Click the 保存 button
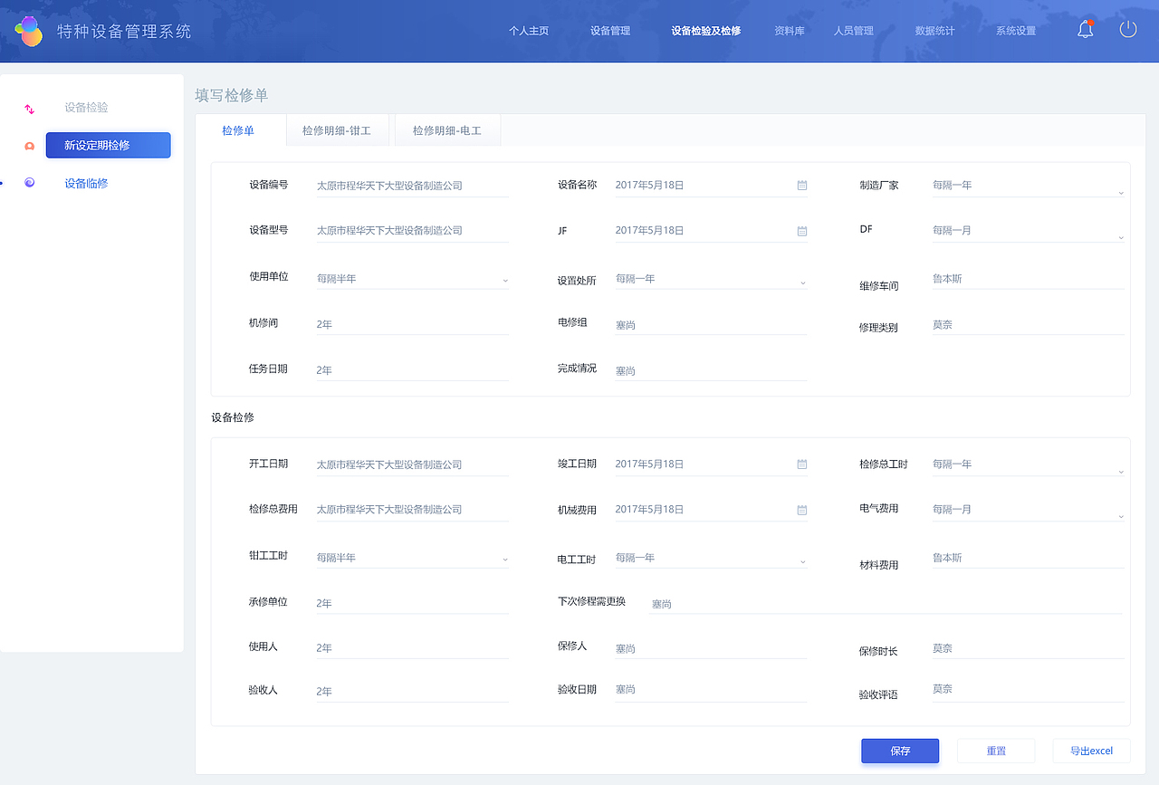Image resolution: width=1159 pixels, height=785 pixels. (899, 751)
